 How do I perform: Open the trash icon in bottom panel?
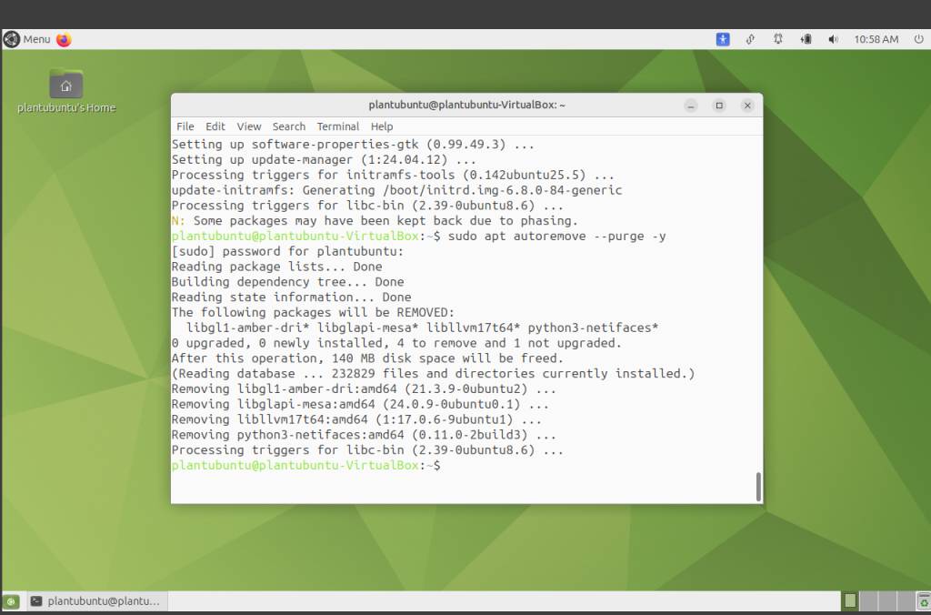coord(924,601)
